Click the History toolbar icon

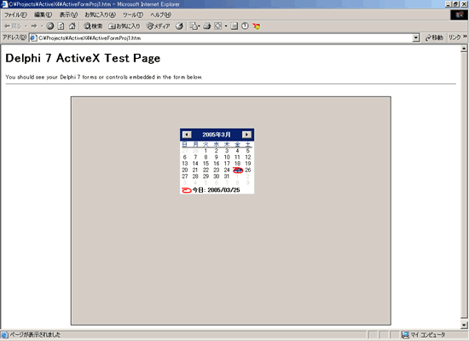[x=179, y=26]
